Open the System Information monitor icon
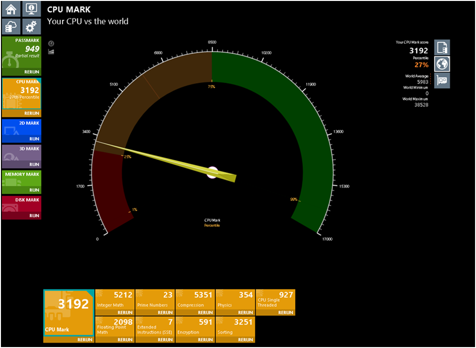 pyautogui.click(x=32, y=9)
